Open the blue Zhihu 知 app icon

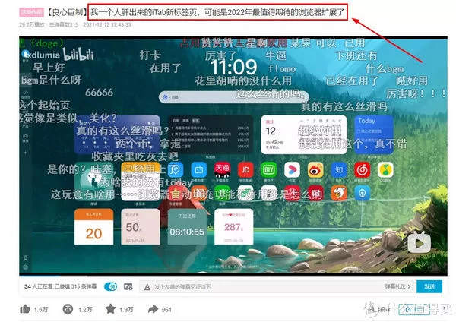(339, 170)
